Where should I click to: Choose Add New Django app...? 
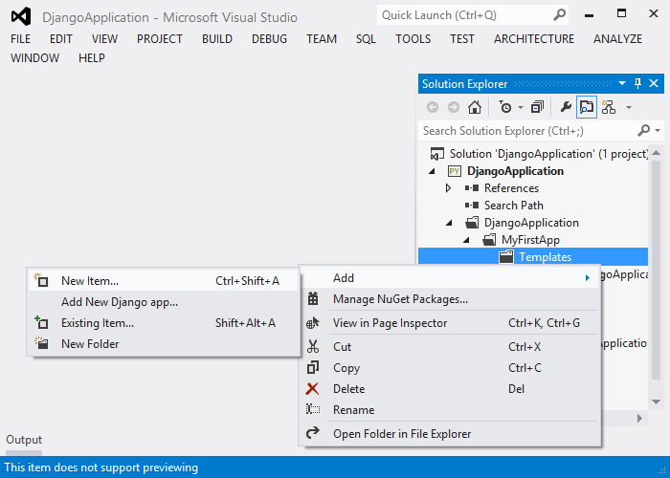pos(164,302)
